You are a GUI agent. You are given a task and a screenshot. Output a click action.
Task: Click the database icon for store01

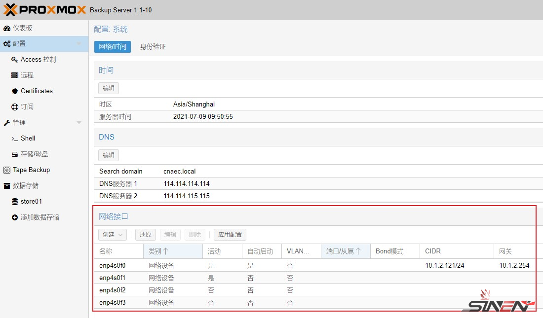pyautogui.click(x=14, y=201)
